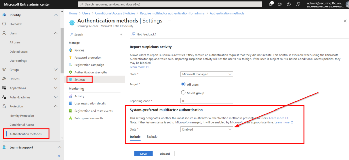Close the Authentication methods blade

coord(345,21)
